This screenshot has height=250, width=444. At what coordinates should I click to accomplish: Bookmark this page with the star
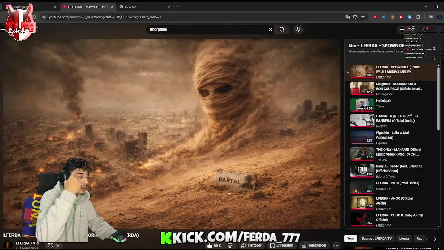click(363, 17)
